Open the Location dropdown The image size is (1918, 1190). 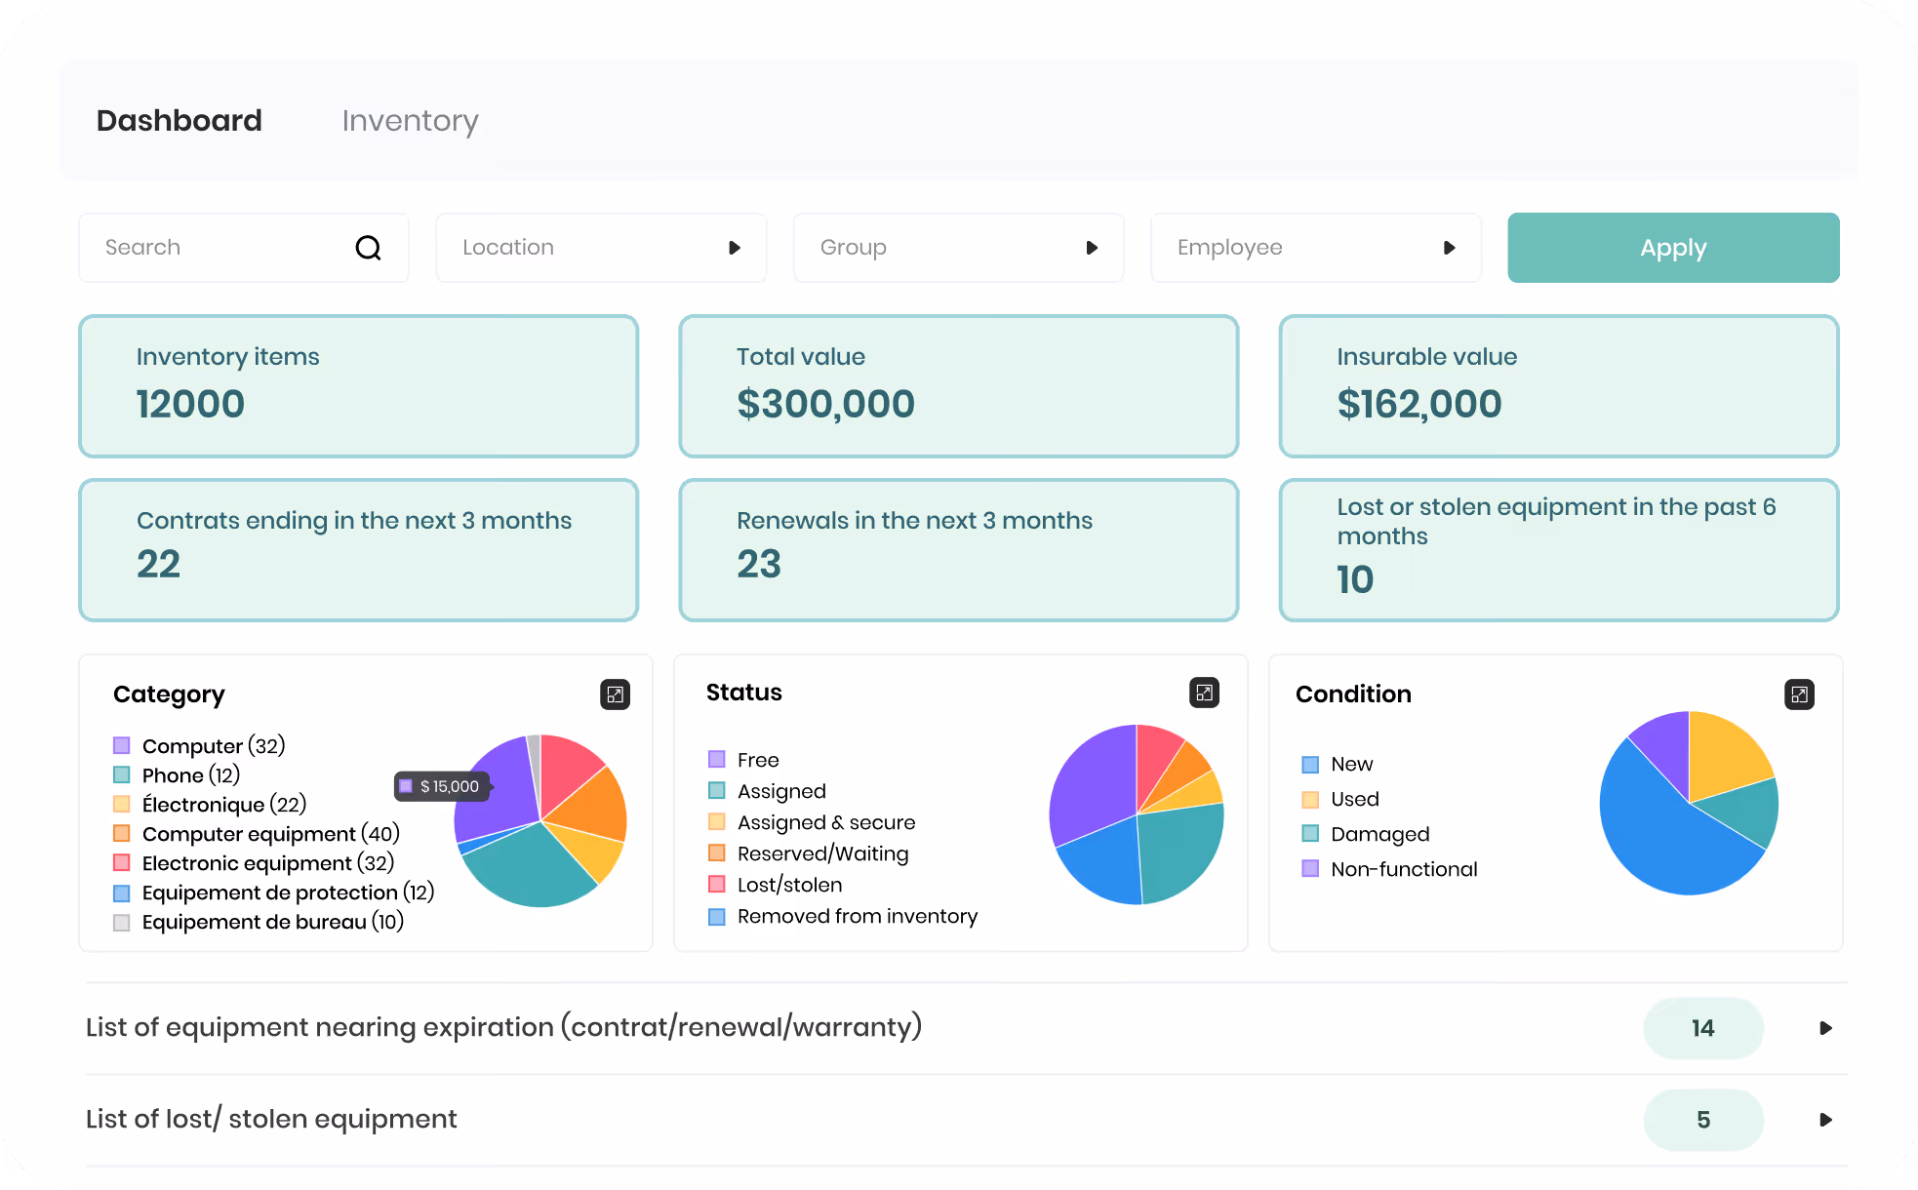[601, 248]
